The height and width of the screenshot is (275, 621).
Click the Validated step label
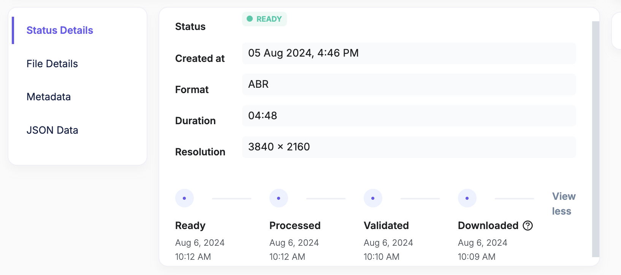(x=386, y=226)
